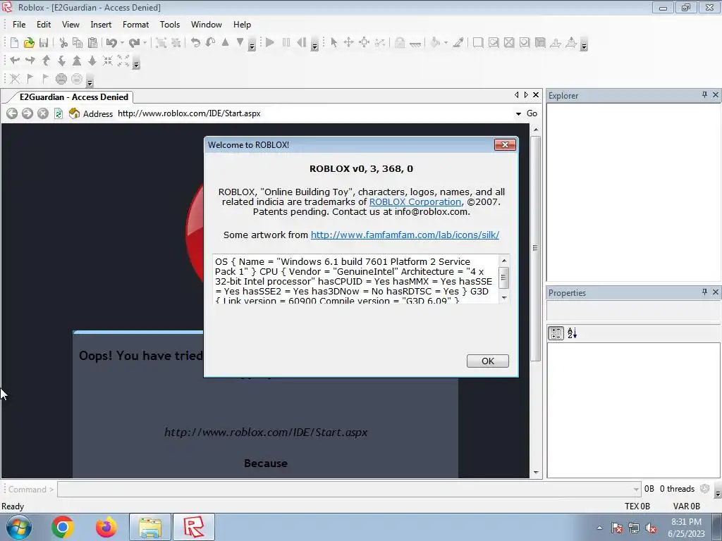
Task: Select the arrow pointer tool
Action: [334, 43]
